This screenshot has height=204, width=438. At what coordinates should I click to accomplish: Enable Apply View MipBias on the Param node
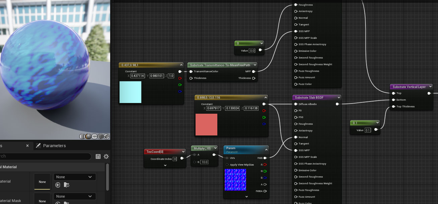[x=227, y=165]
